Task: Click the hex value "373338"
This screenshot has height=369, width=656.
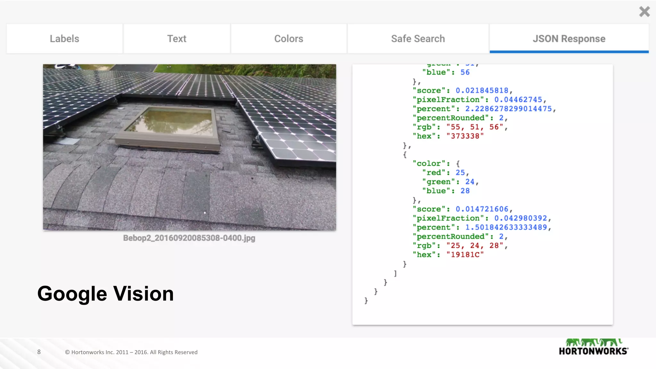Action: pos(465,136)
